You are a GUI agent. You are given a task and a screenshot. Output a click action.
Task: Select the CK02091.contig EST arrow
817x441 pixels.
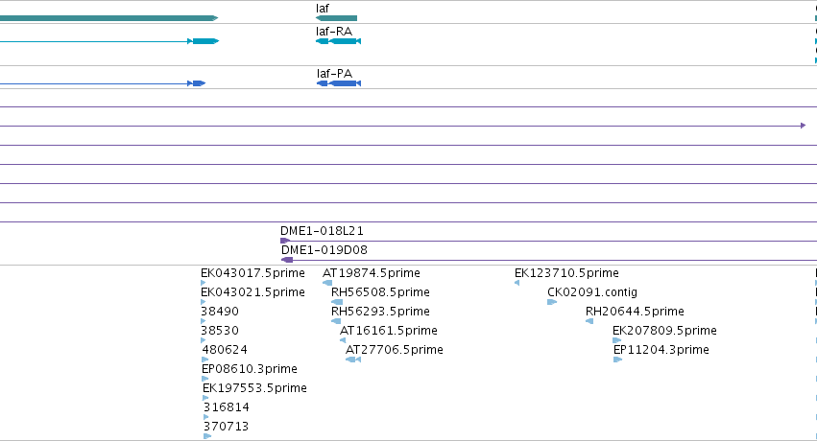[552, 302]
